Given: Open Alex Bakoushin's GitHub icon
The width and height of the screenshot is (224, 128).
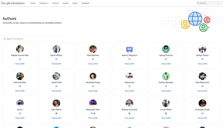Looking at the screenshot, I should click(202, 86).
